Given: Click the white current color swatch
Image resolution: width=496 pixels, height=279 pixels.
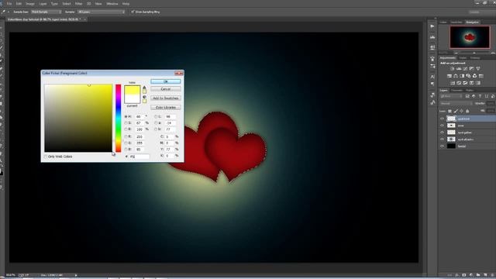Looking at the screenshot, I should [x=133, y=99].
